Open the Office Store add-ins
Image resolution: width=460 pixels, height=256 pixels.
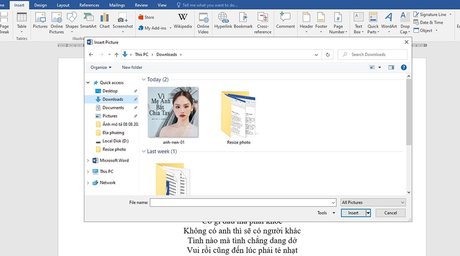(x=146, y=17)
